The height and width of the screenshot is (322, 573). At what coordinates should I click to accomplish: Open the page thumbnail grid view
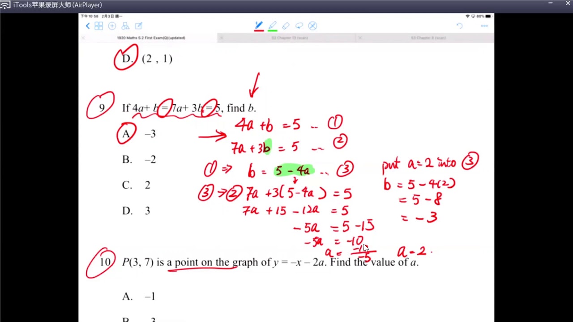[98, 26]
